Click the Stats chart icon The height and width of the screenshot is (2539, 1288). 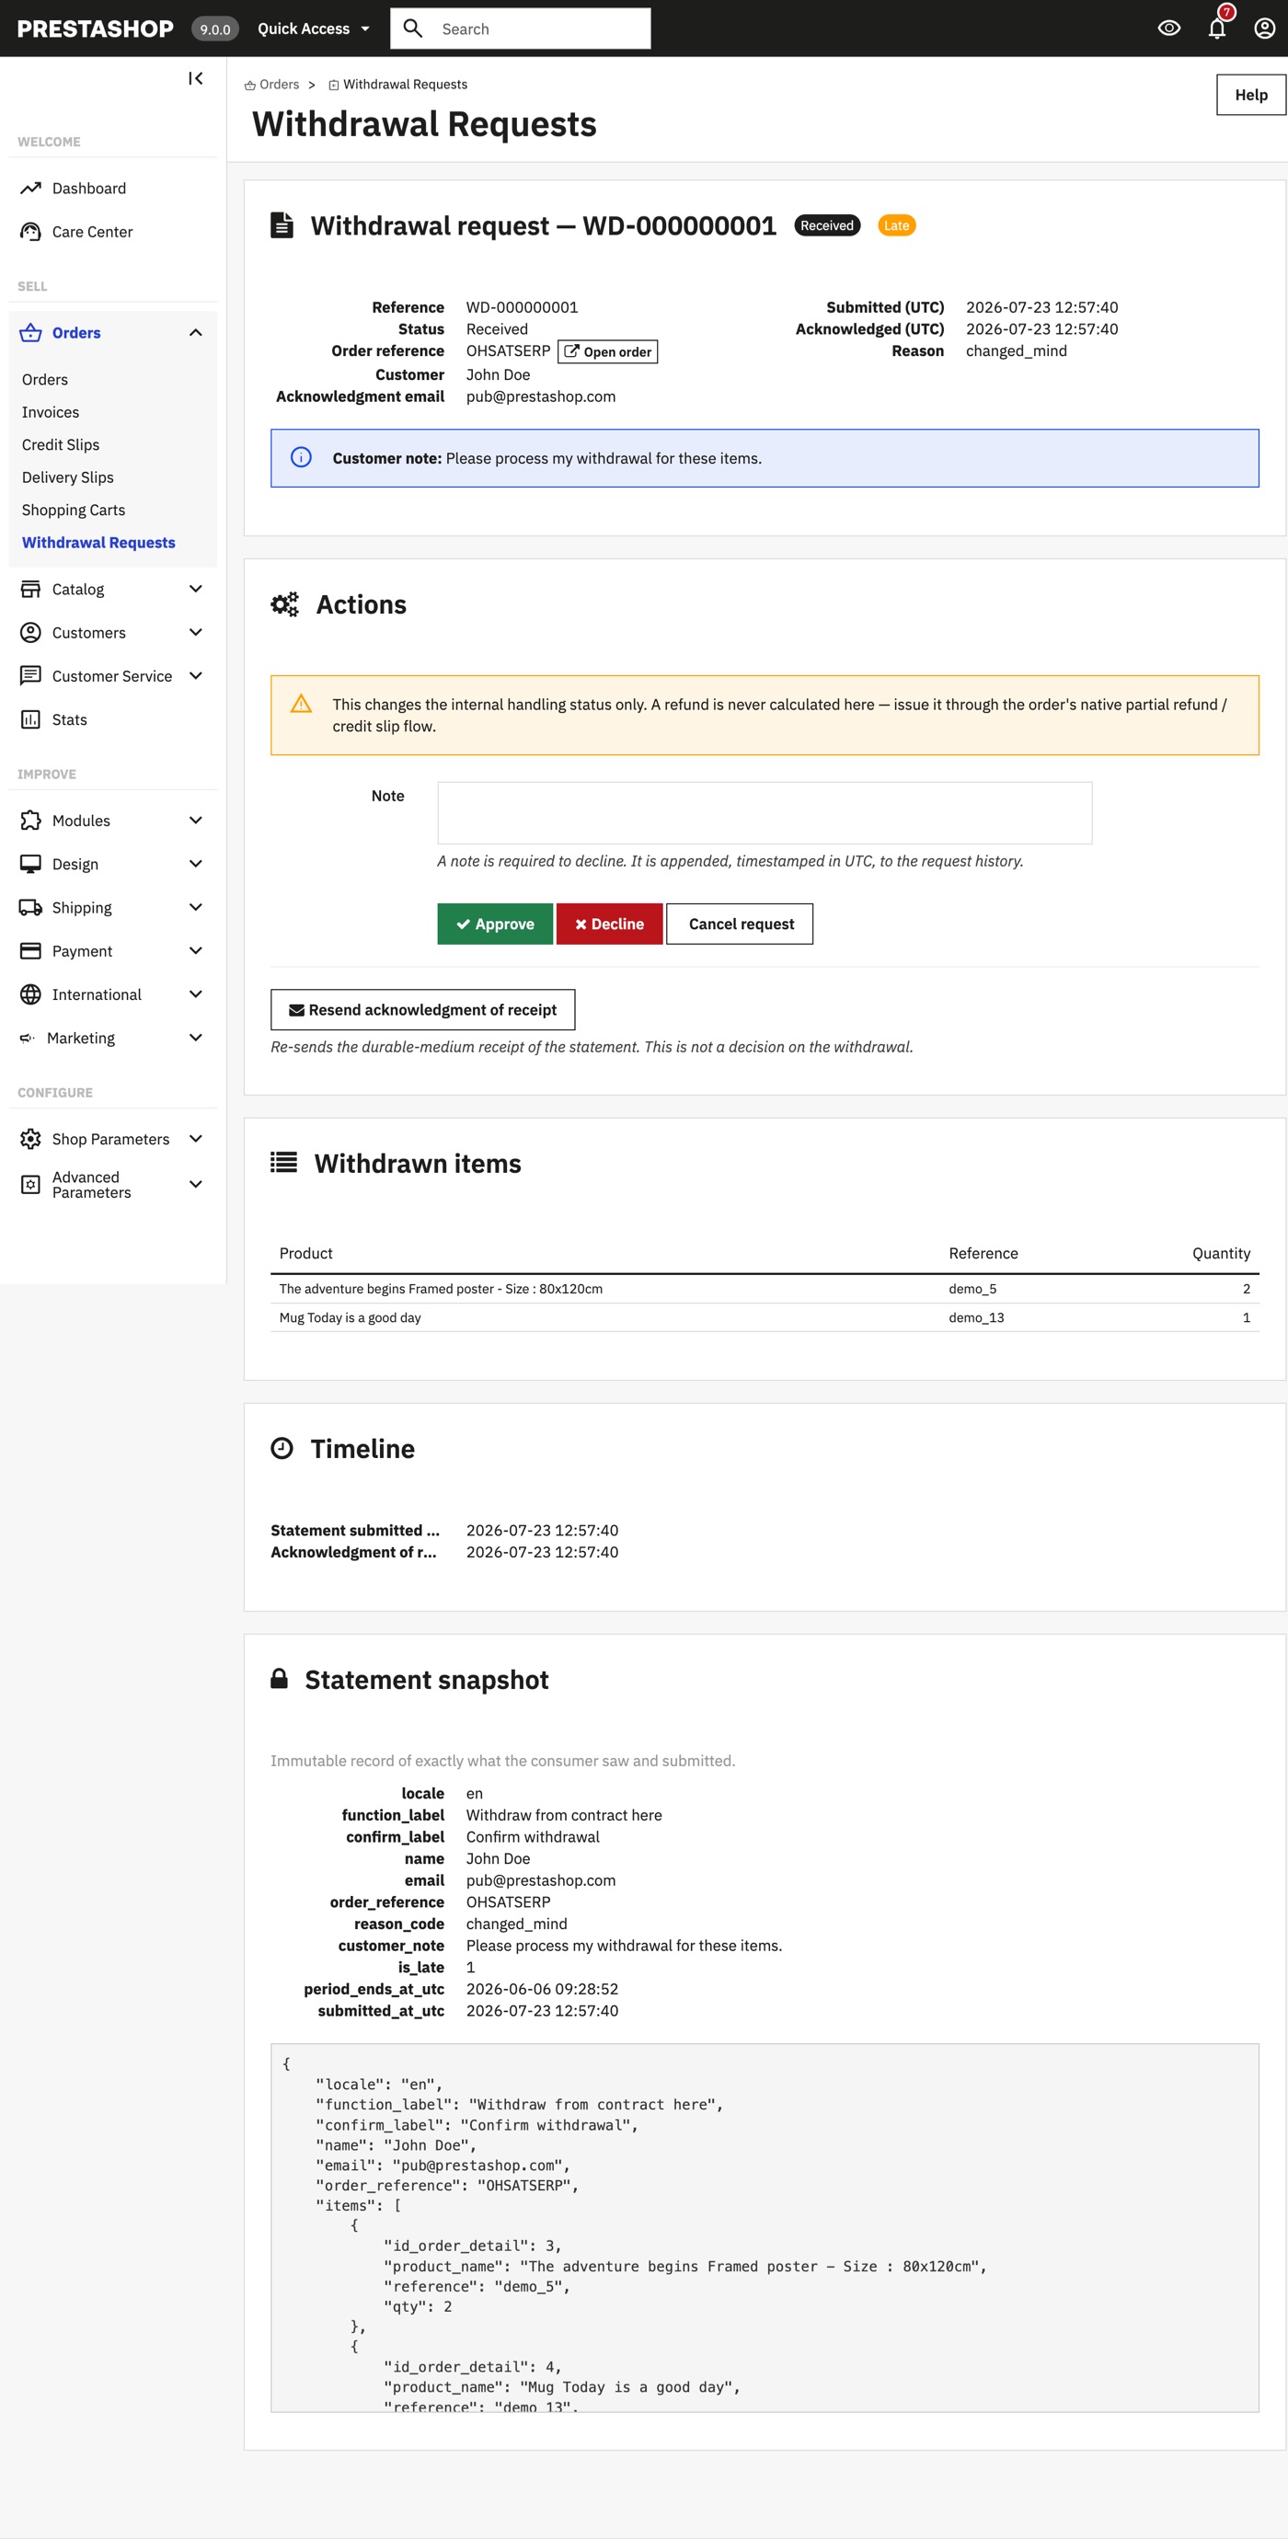pyautogui.click(x=30, y=719)
